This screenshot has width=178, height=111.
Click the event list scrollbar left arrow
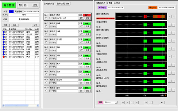[x=3, y=105]
